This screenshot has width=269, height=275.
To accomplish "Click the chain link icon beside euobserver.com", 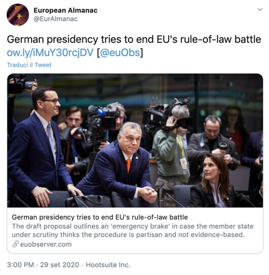I will click(x=15, y=244).
